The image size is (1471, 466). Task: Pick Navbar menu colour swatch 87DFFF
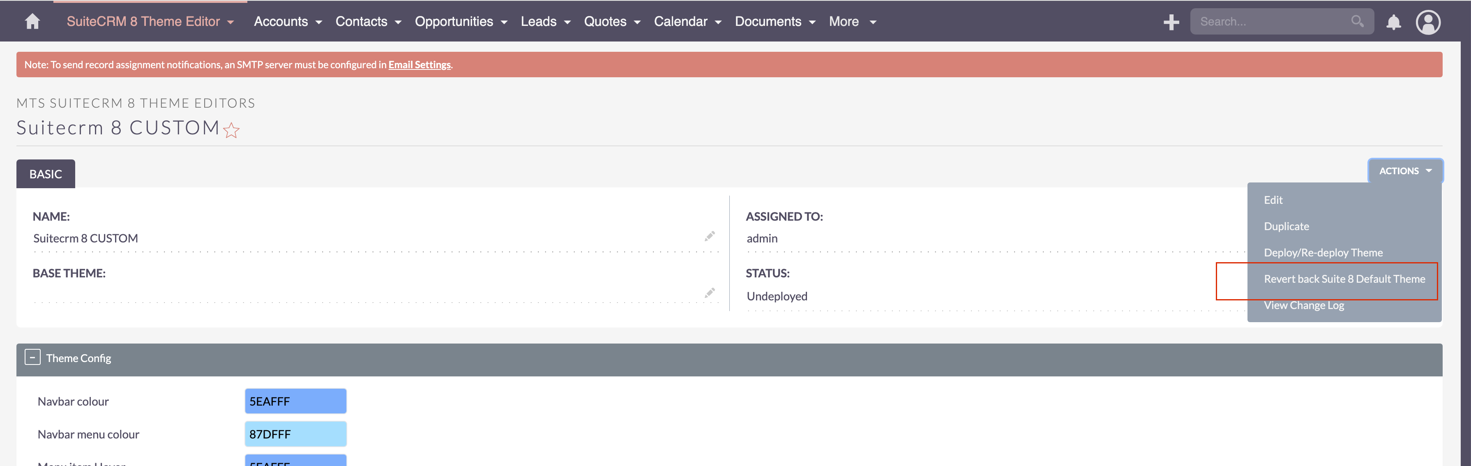point(295,434)
